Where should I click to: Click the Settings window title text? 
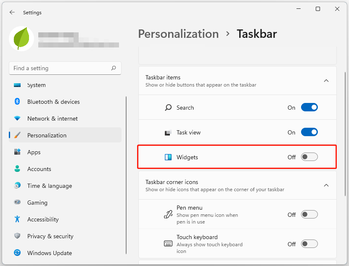(x=32, y=13)
